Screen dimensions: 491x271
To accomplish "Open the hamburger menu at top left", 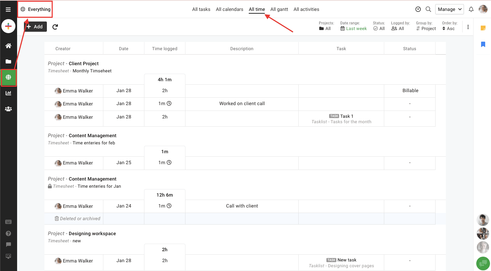I will 8,9.
